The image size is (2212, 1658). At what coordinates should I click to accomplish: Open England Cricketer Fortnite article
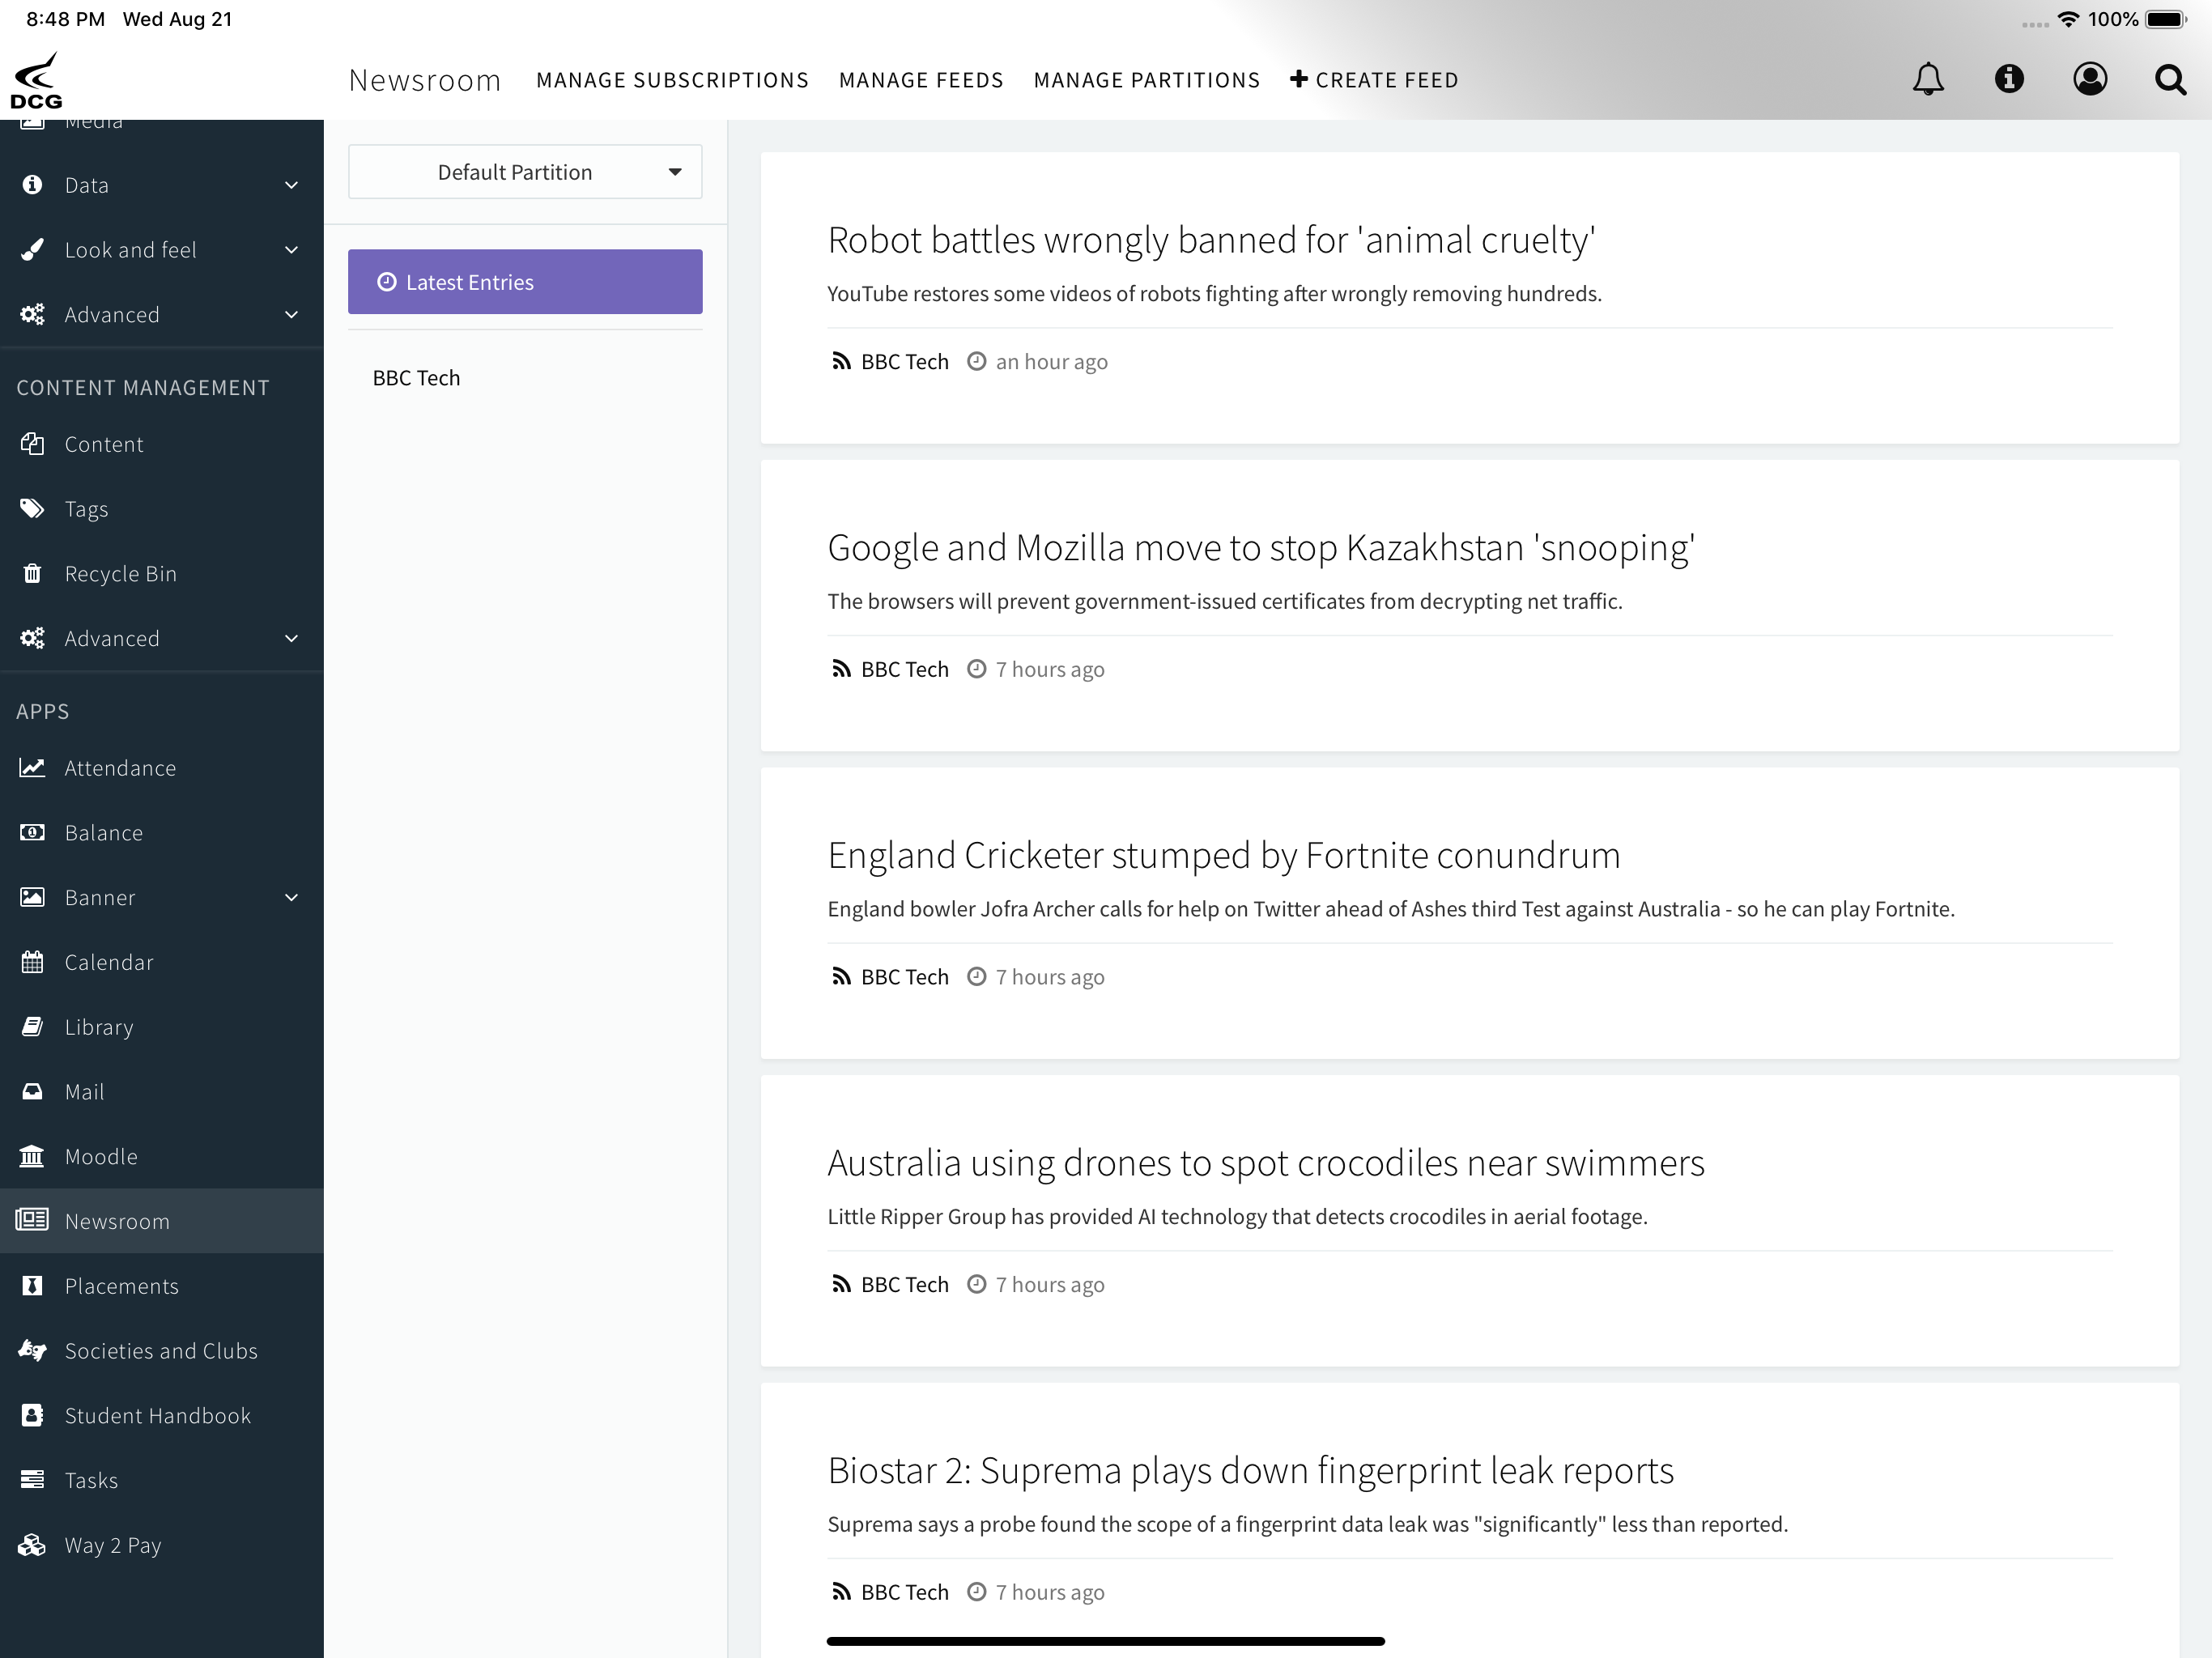click(x=1224, y=856)
